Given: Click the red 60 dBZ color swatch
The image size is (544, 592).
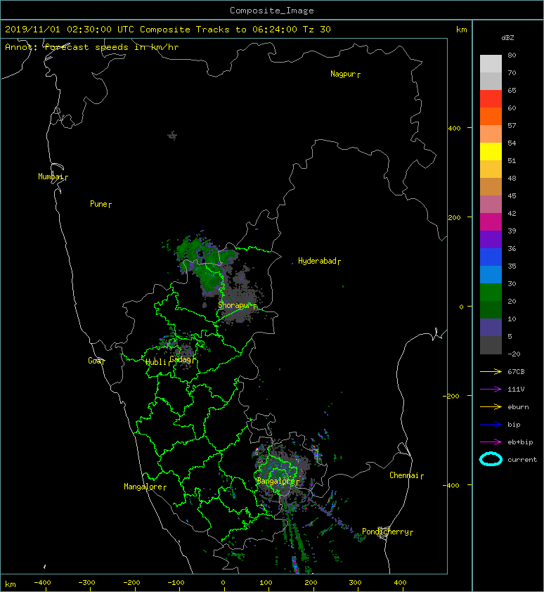Looking at the screenshot, I should [x=491, y=99].
